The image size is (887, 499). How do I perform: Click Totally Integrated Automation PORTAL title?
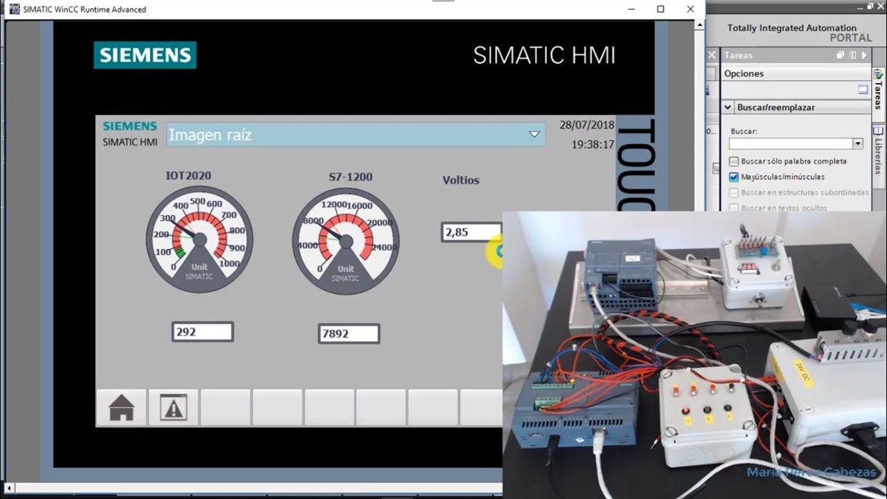[801, 33]
